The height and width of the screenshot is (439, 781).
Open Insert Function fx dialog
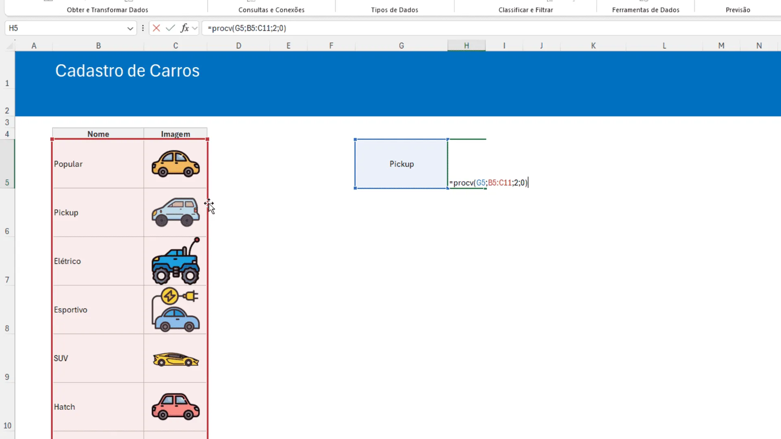tap(185, 28)
